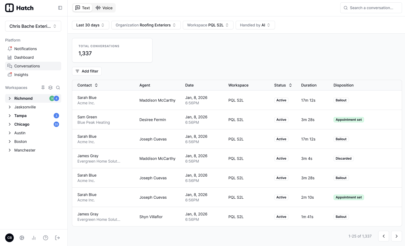Open the Last 30 days date dropdown
This screenshot has height=246, width=405.
91,25
